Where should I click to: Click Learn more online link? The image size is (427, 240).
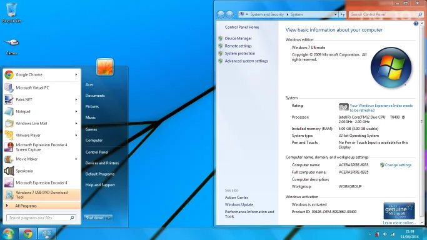tap(399, 222)
